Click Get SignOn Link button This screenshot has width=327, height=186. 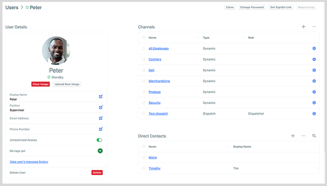tap(281, 7)
